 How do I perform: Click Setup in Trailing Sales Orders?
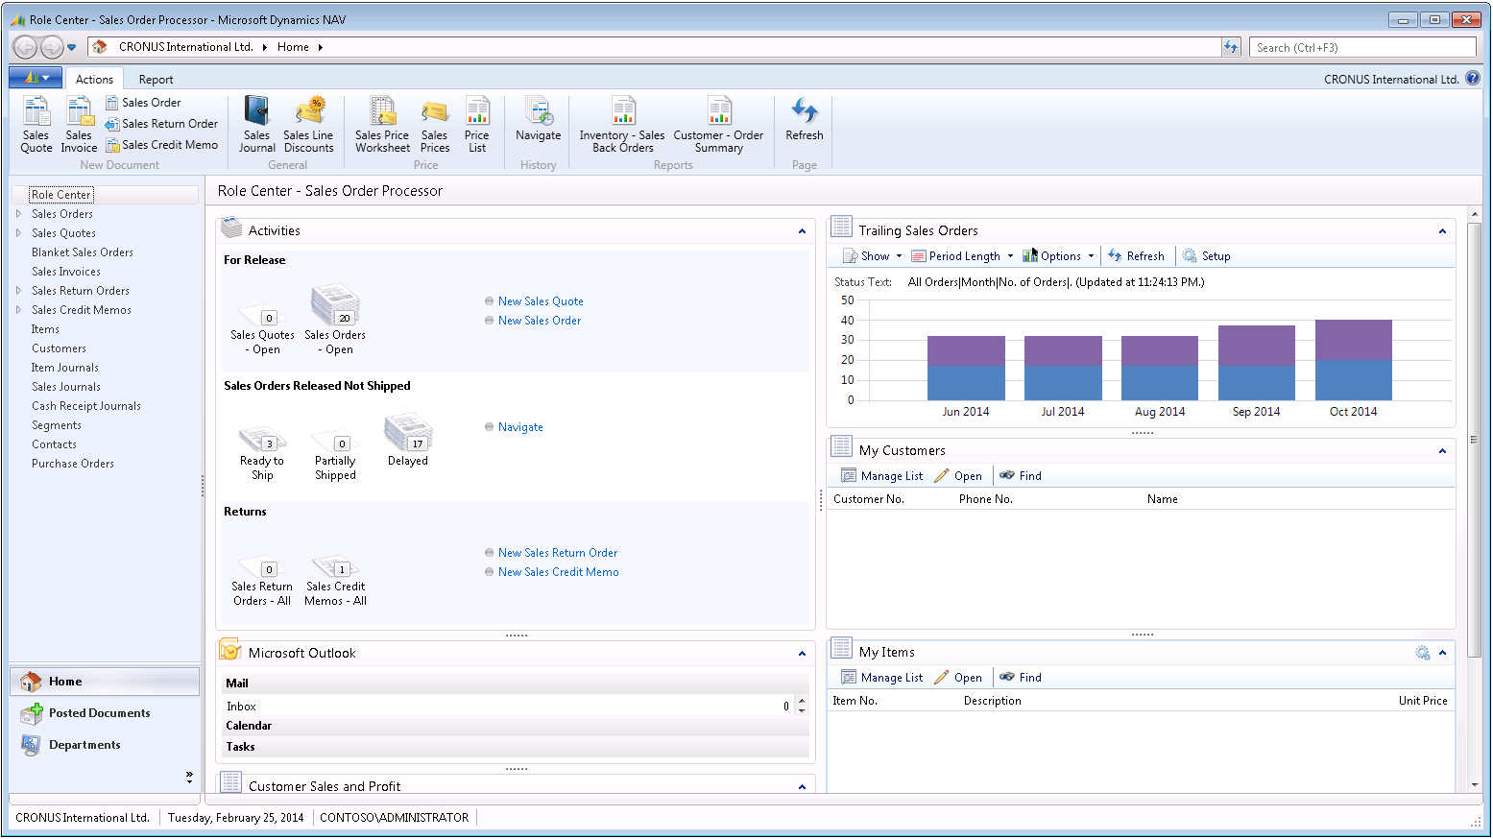1207,256
